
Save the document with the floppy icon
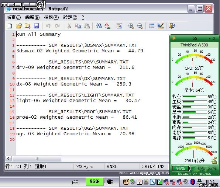tap(37, 26)
